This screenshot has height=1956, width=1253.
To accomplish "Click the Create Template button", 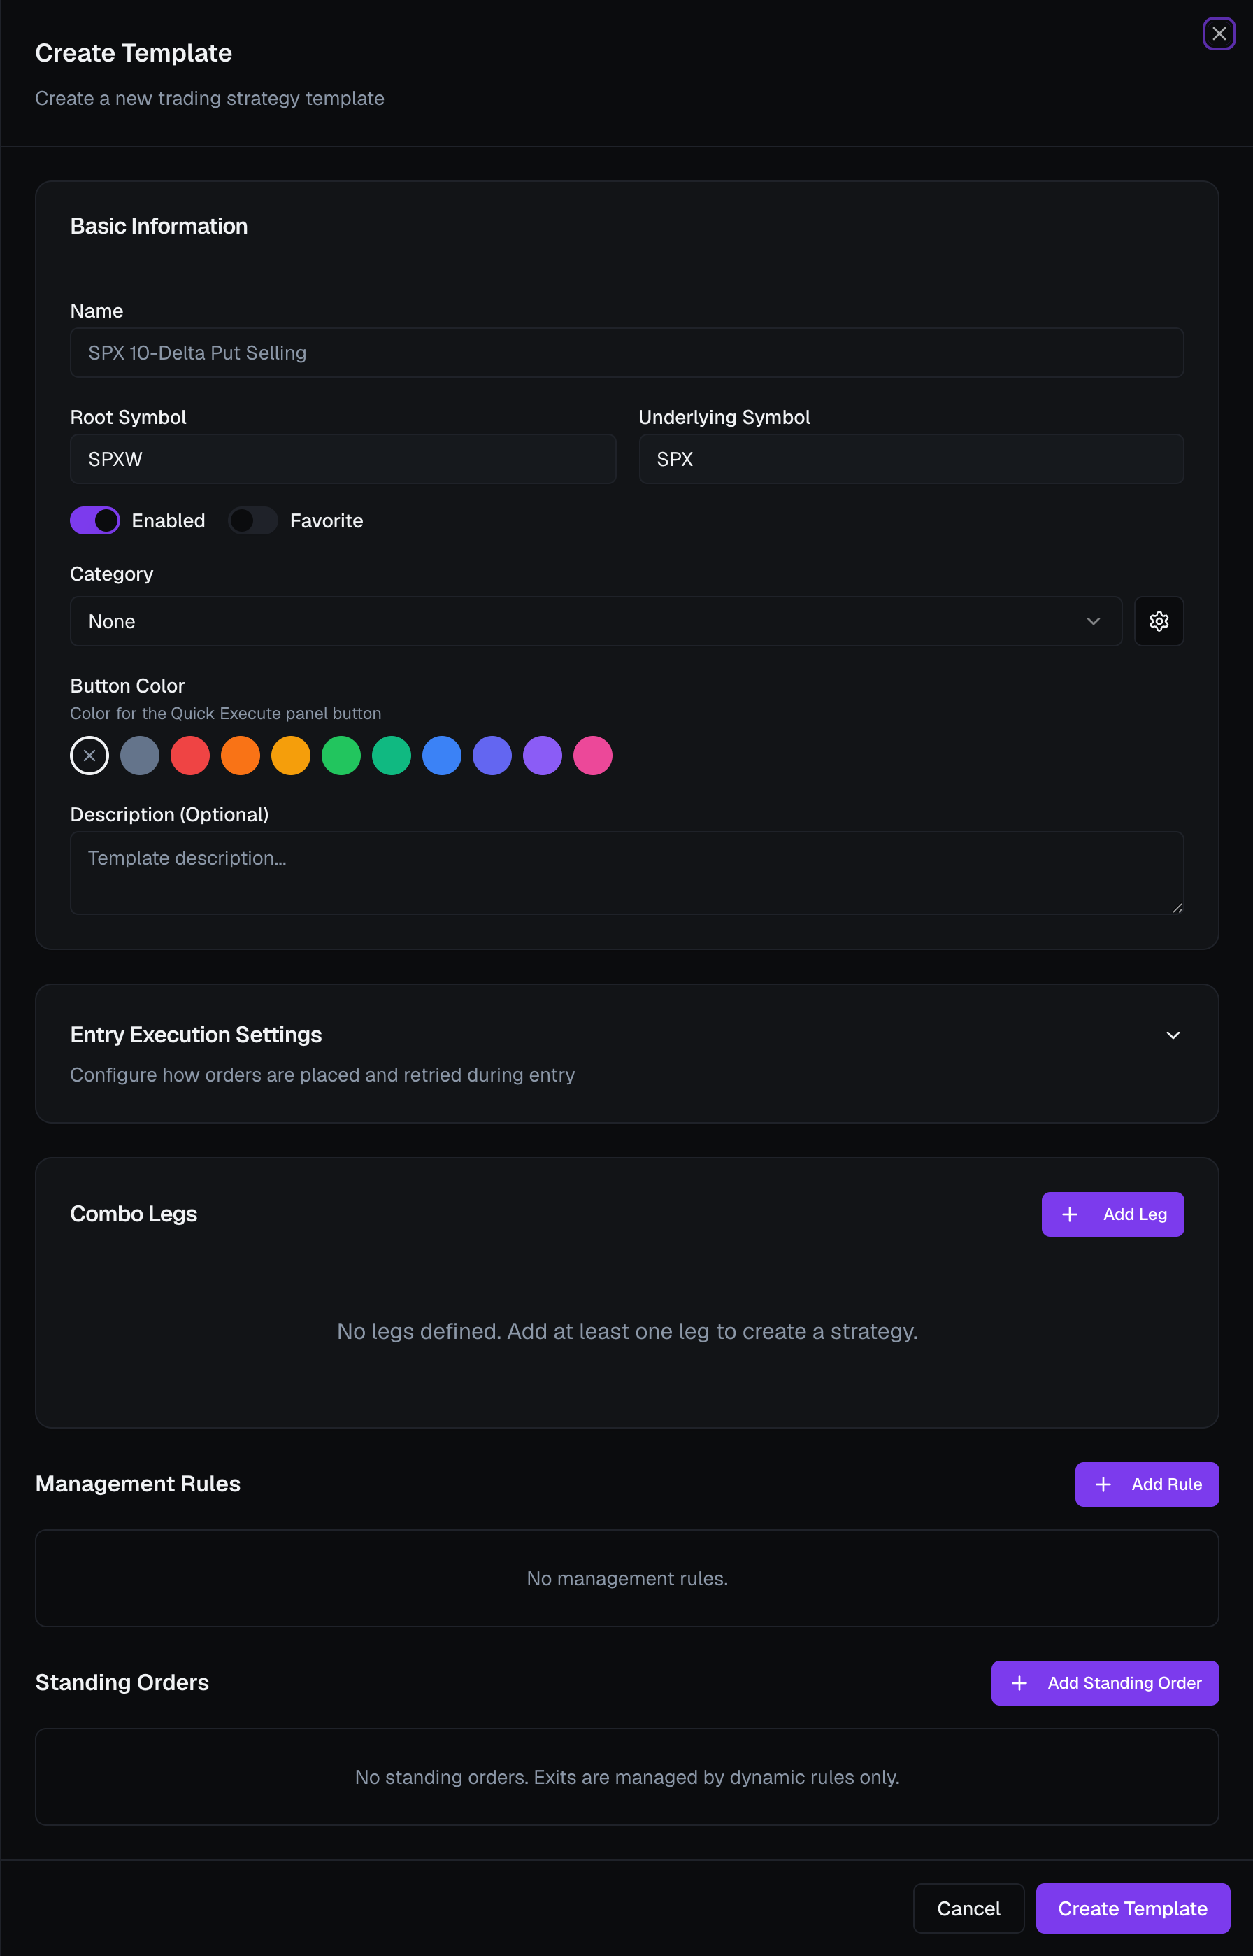I will pyautogui.click(x=1132, y=1908).
